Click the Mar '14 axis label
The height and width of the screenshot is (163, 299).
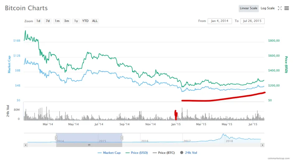[x=48, y=124]
